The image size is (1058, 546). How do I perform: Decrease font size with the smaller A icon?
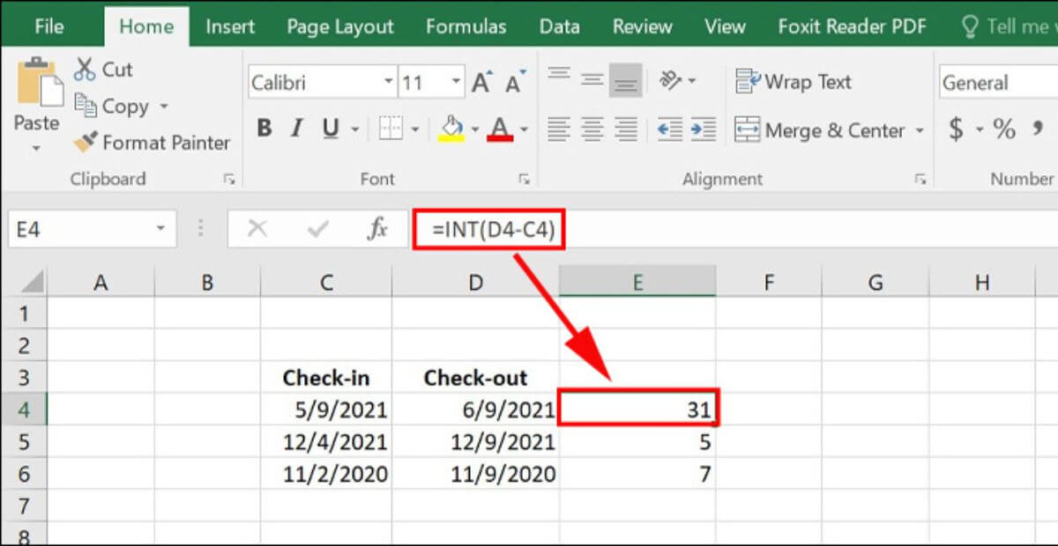click(516, 84)
